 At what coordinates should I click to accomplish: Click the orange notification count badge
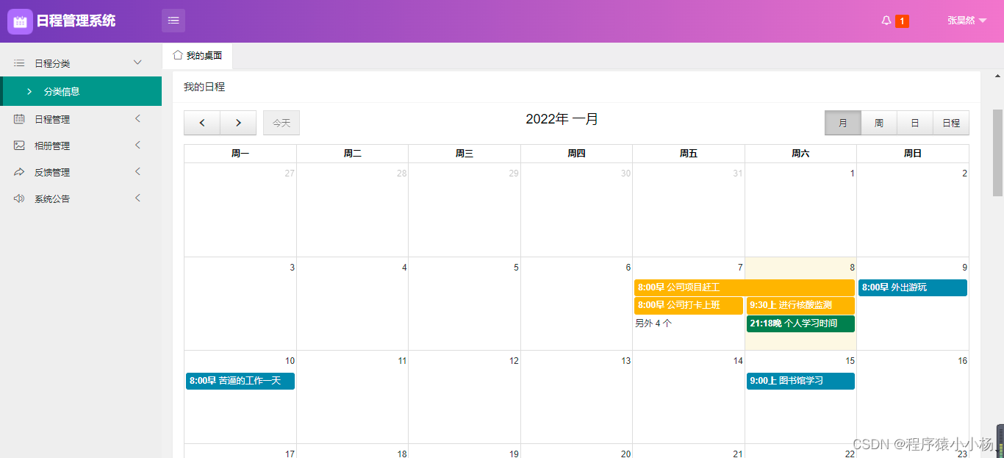pos(902,21)
